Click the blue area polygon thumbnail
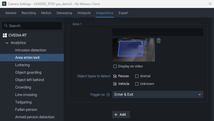 (132, 49)
